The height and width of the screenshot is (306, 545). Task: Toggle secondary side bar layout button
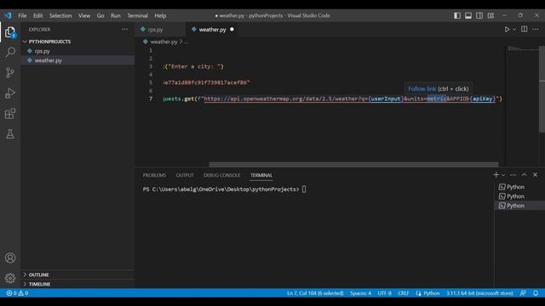[x=479, y=15]
